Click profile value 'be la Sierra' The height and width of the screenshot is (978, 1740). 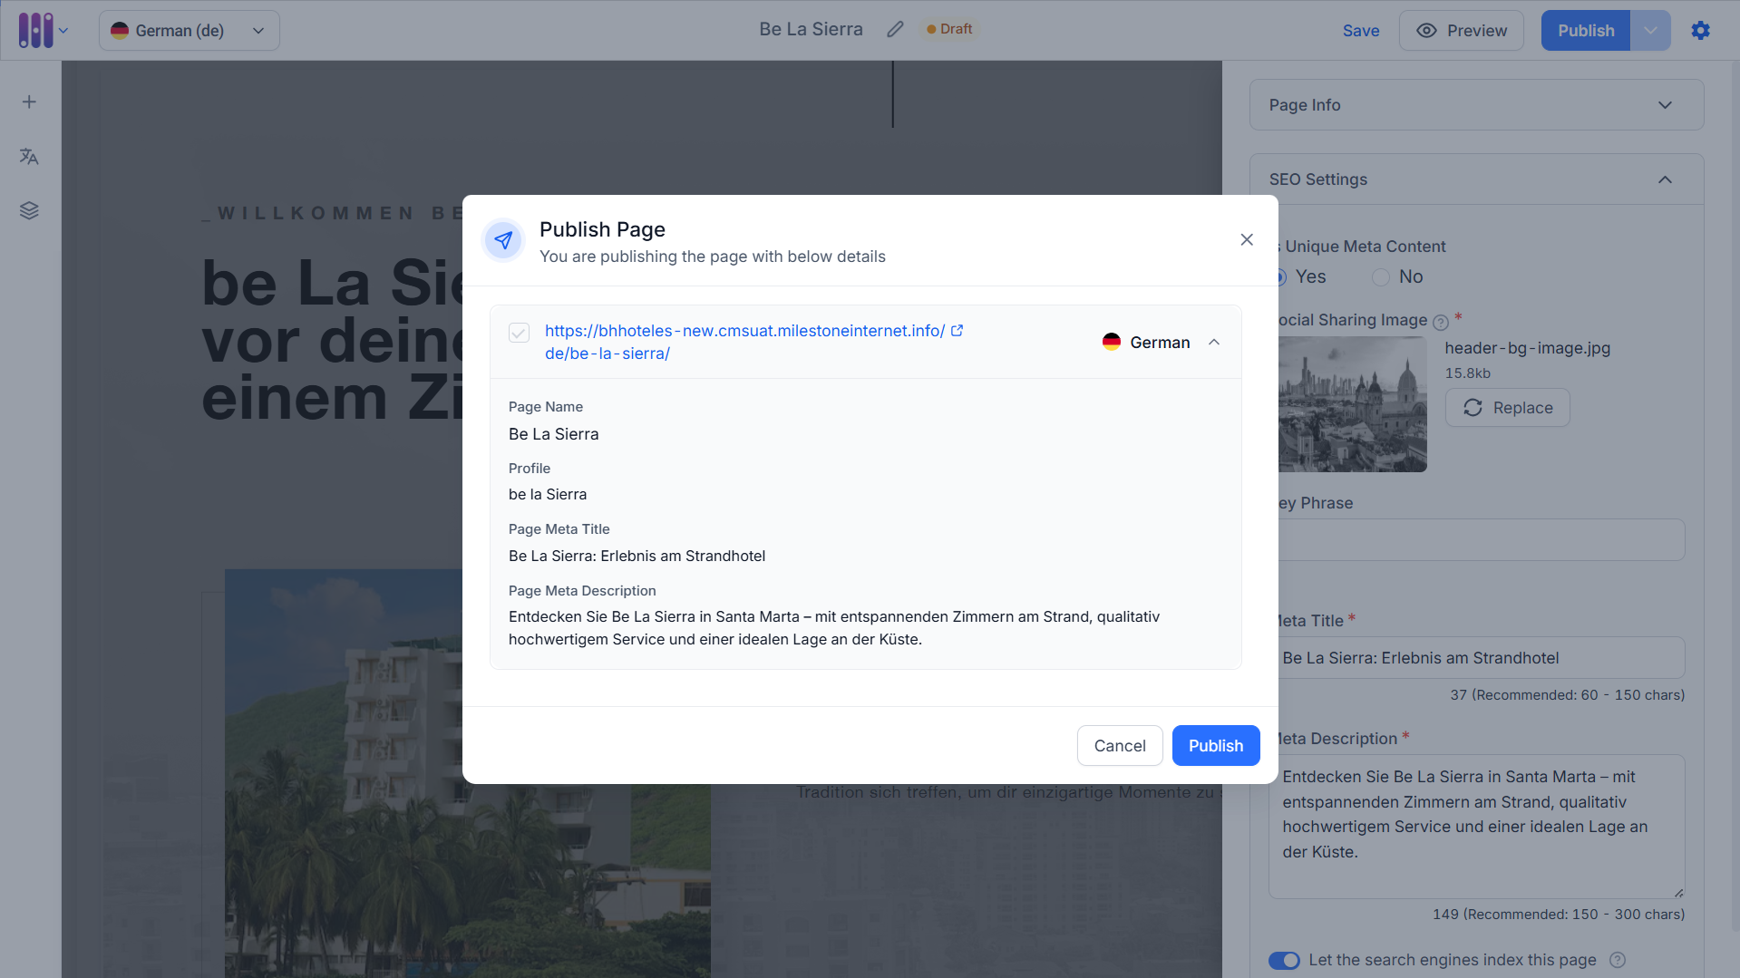pyautogui.click(x=548, y=494)
